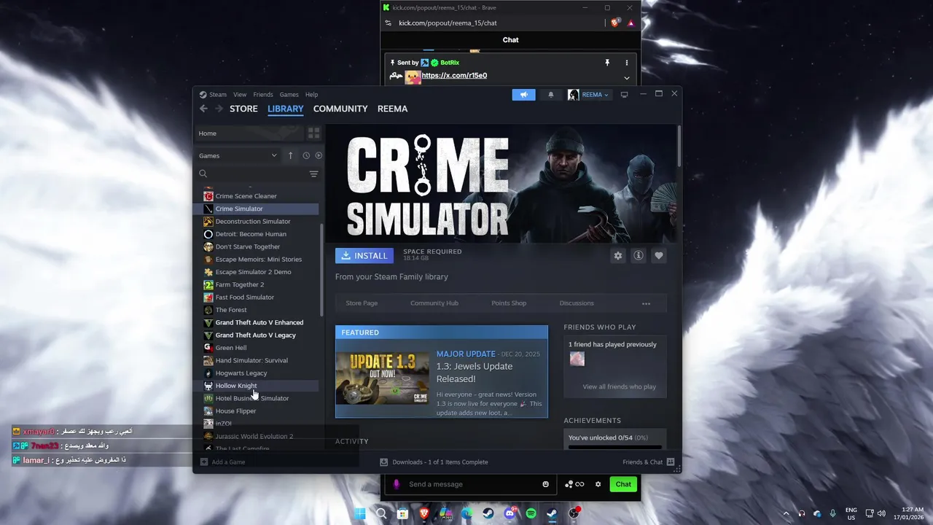This screenshot has width=933, height=525.
Task: Click the Add a Game plus icon
Action: (204, 462)
